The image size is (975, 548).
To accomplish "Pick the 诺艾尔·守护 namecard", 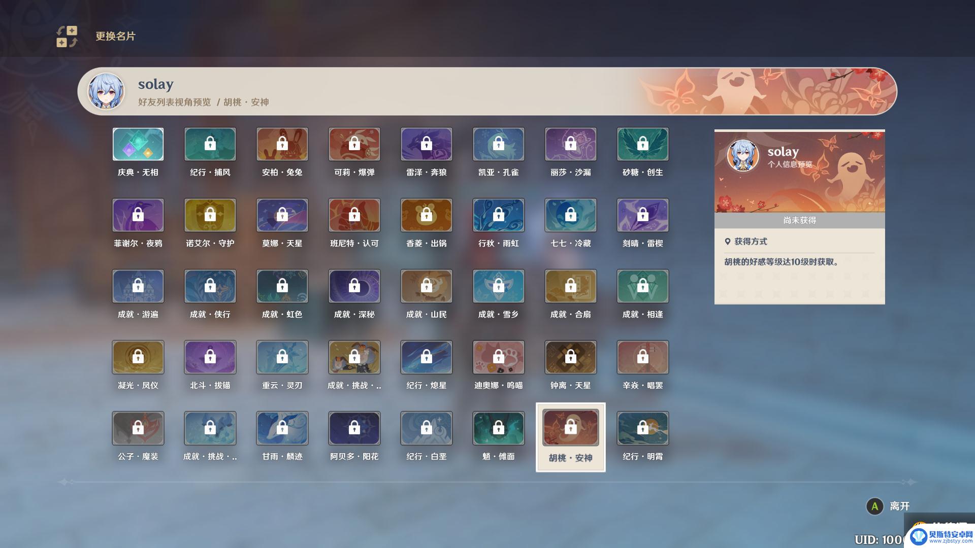I will [x=210, y=215].
